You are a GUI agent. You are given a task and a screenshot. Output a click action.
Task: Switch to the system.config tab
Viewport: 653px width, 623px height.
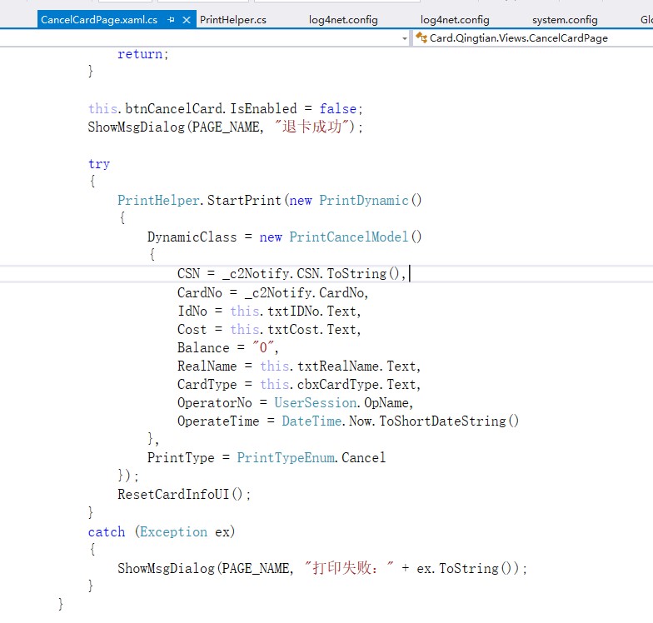[x=565, y=20]
